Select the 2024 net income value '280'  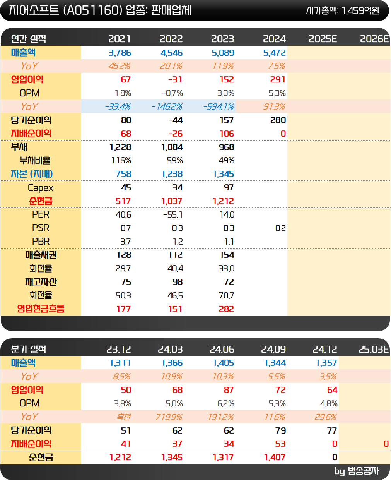[x=278, y=120]
